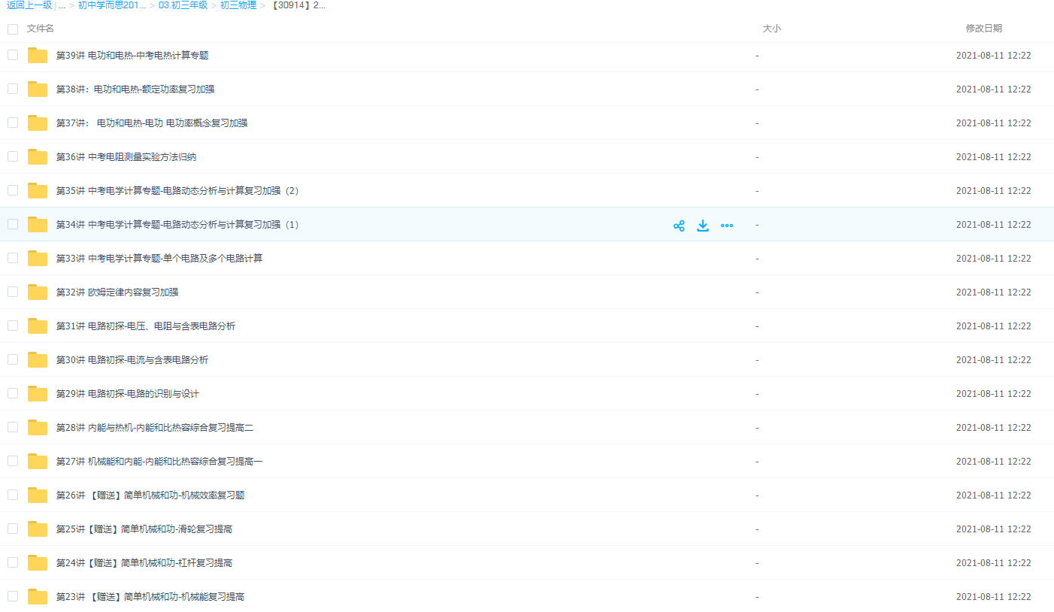Click the 返回上一级 link

(29, 5)
